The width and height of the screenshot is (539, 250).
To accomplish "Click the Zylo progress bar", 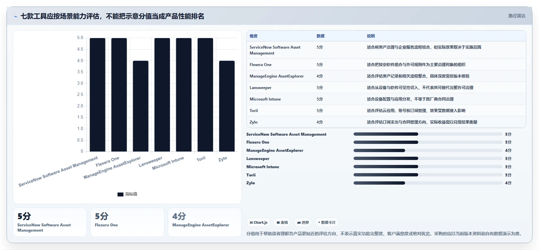I will (428, 183).
